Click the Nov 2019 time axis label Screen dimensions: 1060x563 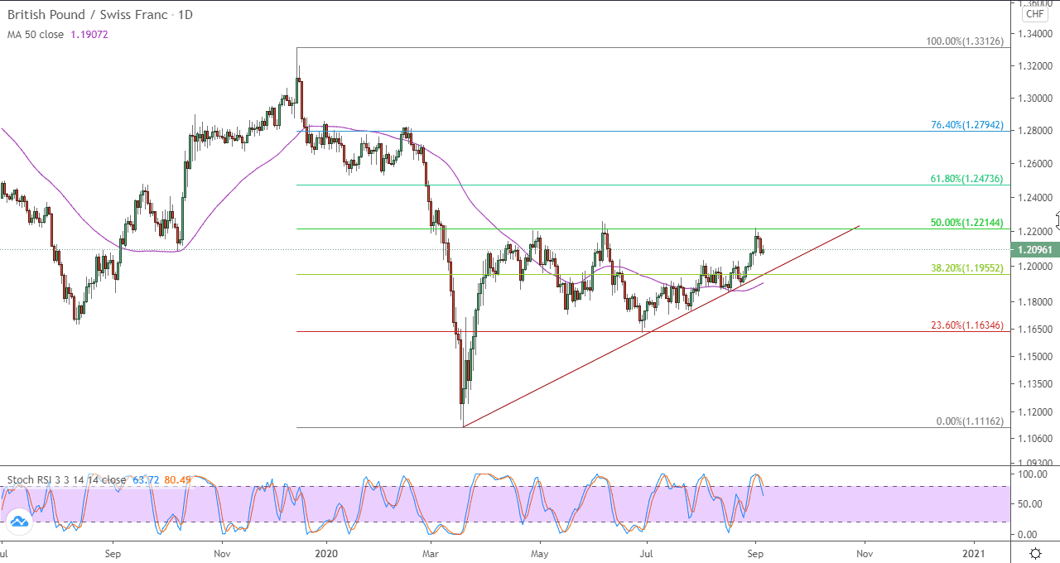(x=222, y=552)
